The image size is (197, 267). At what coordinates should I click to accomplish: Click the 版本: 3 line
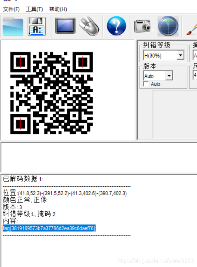[12, 207]
